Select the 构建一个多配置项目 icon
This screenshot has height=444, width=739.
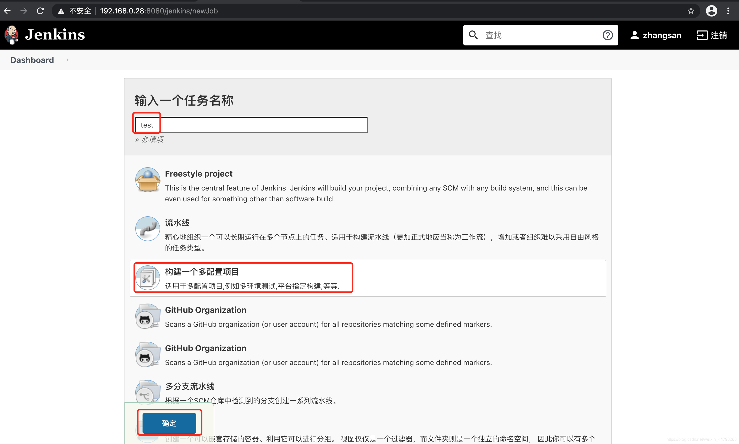[x=147, y=278]
